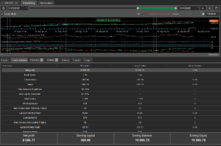Switch to the Optimization tab
221x146 pixels.
coord(46,3)
